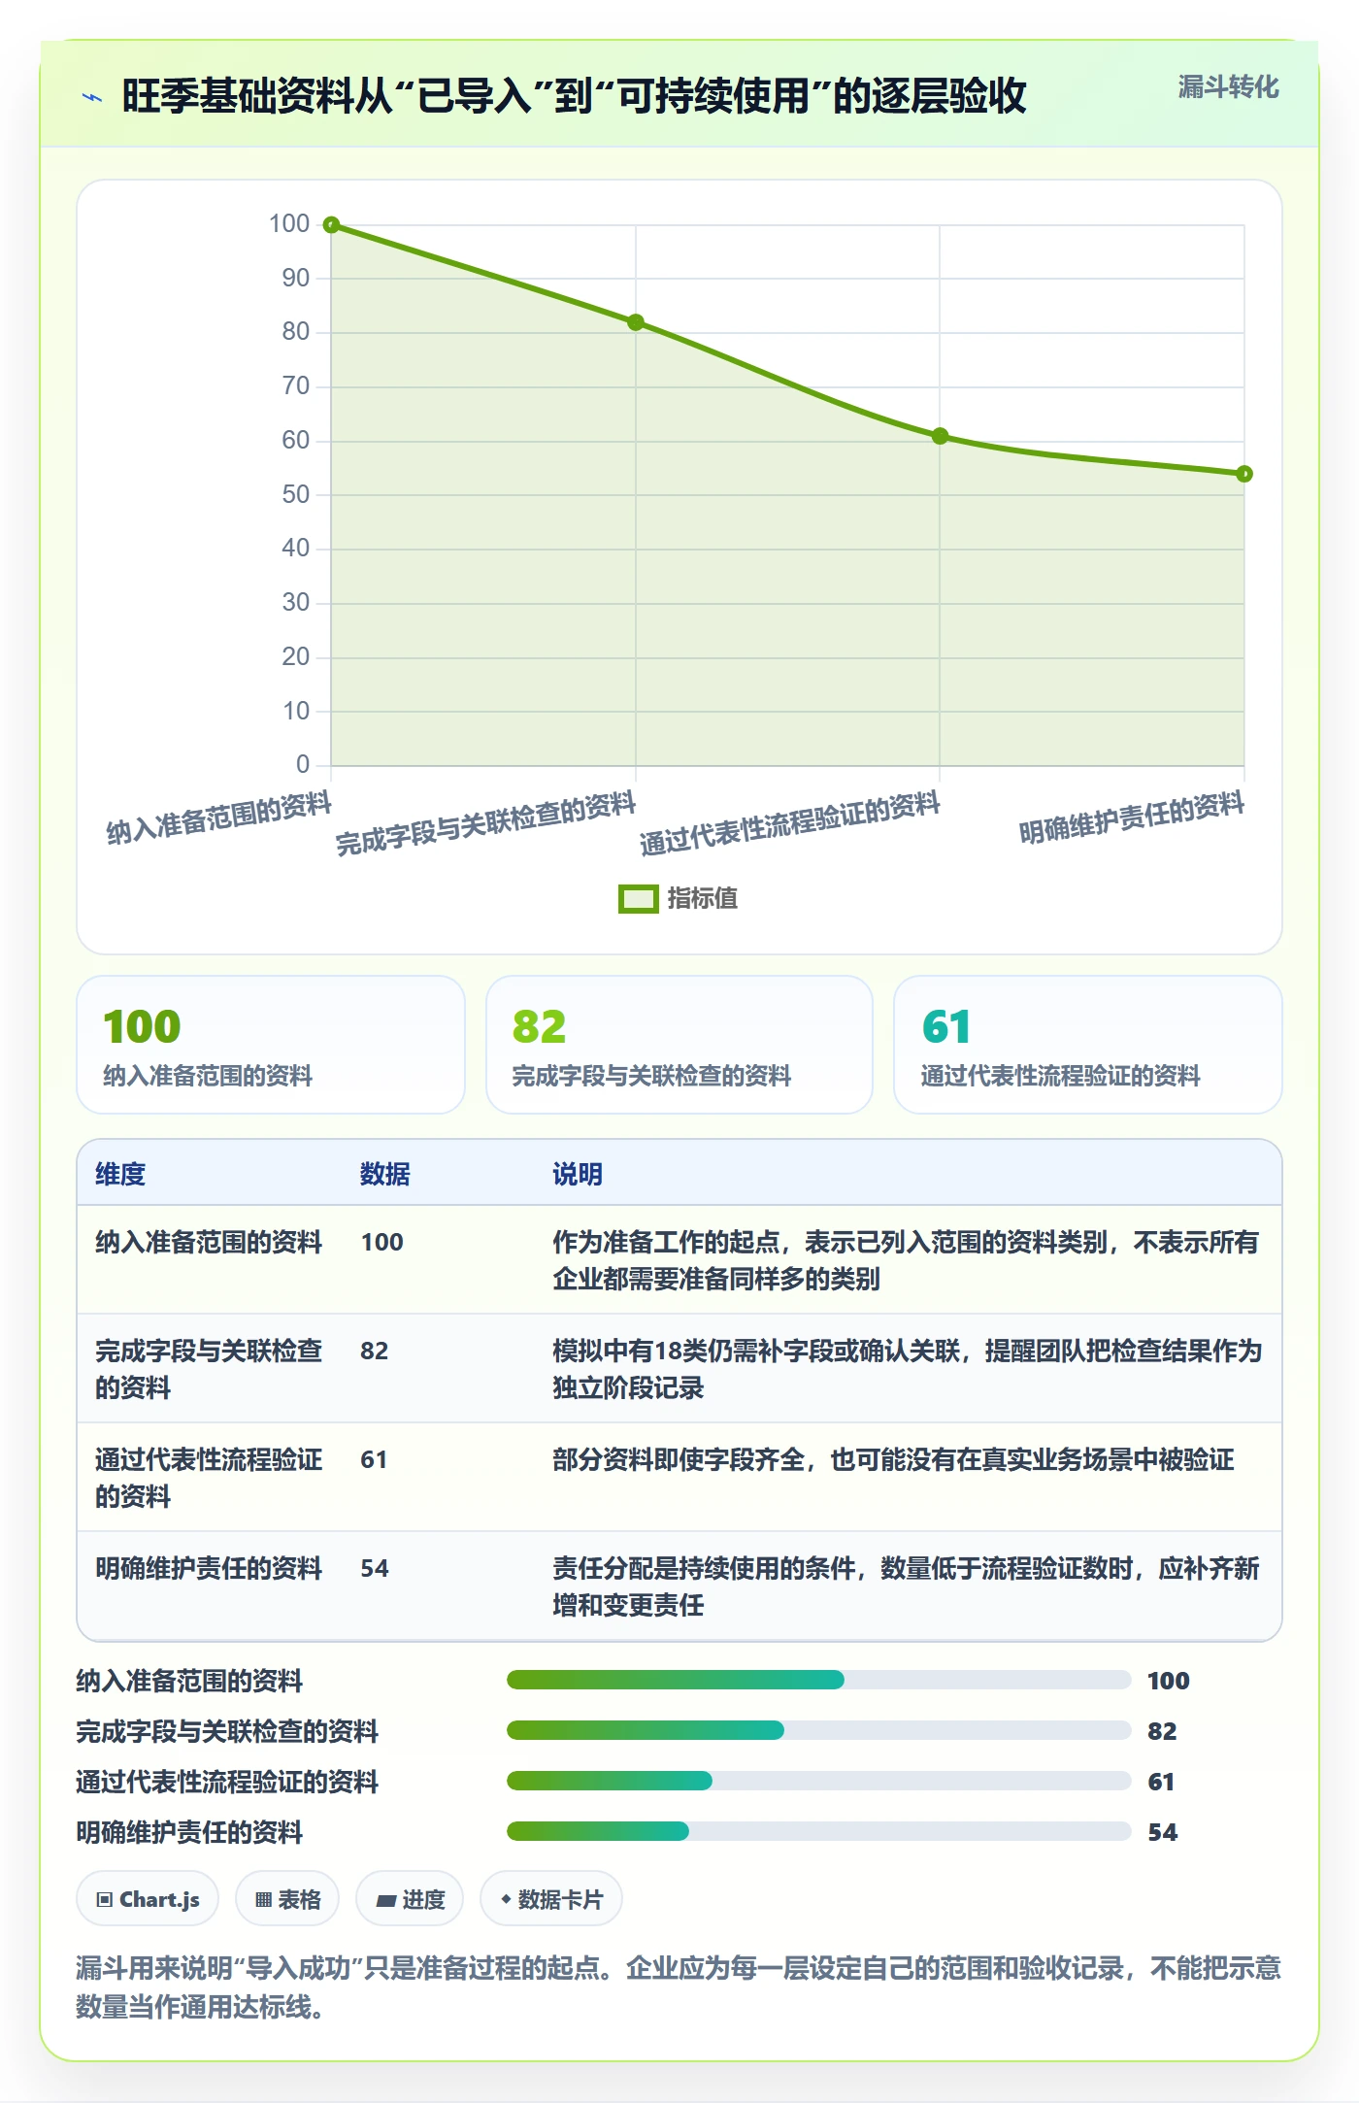This screenshot has height=2103, width=1359.
Task: Click the diamond icon in 数据卡片 chip
Action: tap(506, 1899)
